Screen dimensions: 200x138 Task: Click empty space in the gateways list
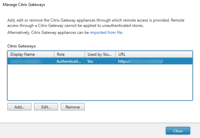(x=100, y=83)
